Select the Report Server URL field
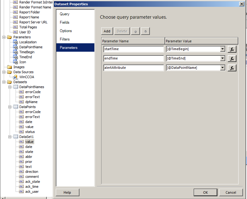This screenshot has height=199, width=247. (x=33, y=22)
